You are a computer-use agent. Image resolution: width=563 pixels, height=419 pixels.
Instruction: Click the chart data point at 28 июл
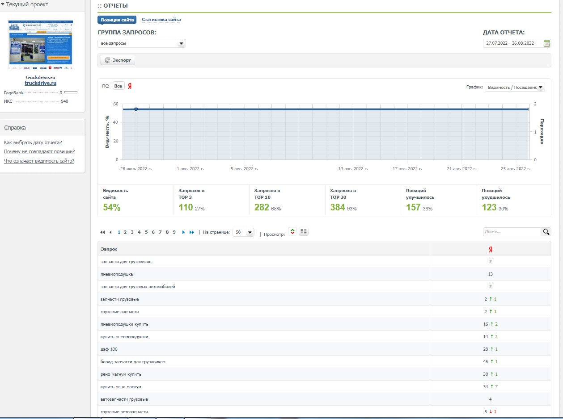pyautogui.click(x=136, y=109)
